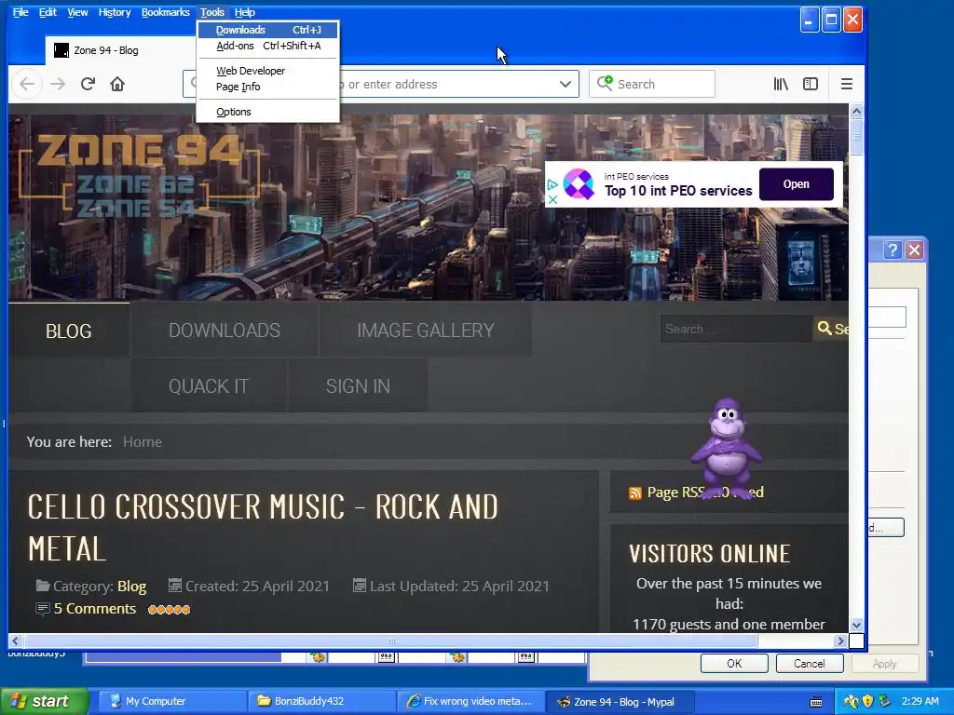
Task: Open the History menu
Action: [x=115, y=12]
